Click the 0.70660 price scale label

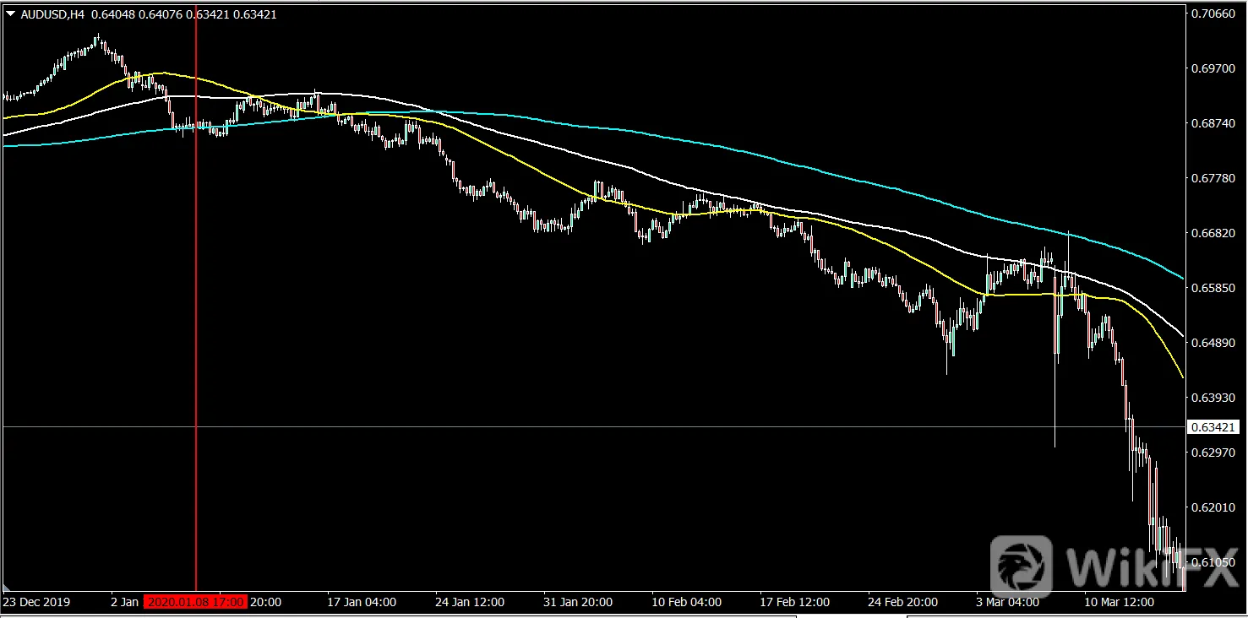click(1213, 14)
